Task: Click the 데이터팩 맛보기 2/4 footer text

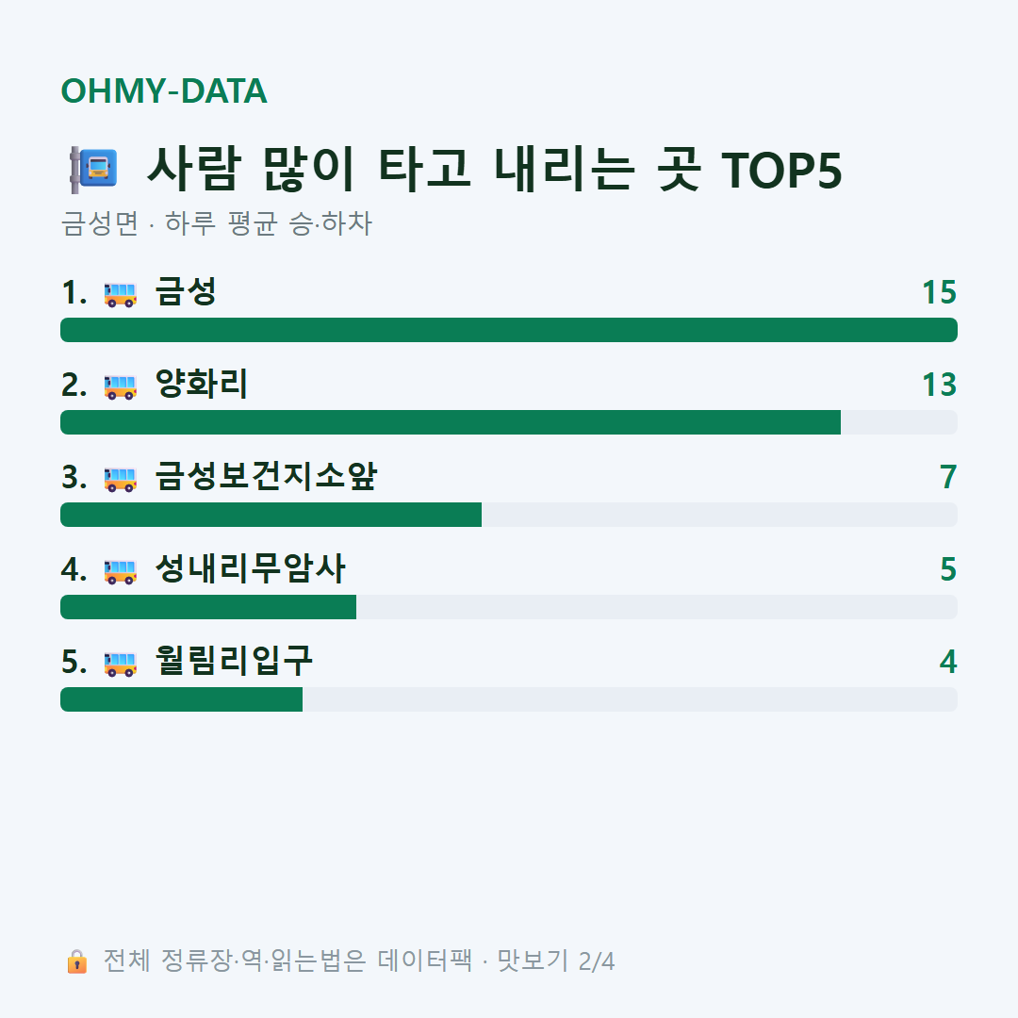Action: [496, 961]
